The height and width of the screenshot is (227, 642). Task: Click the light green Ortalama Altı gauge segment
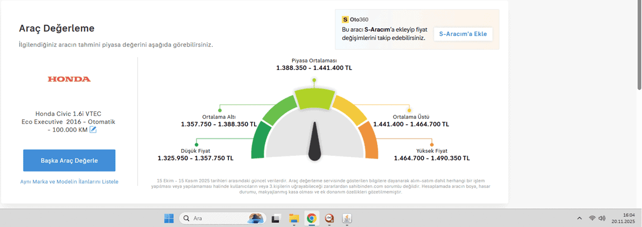point(279,111)
